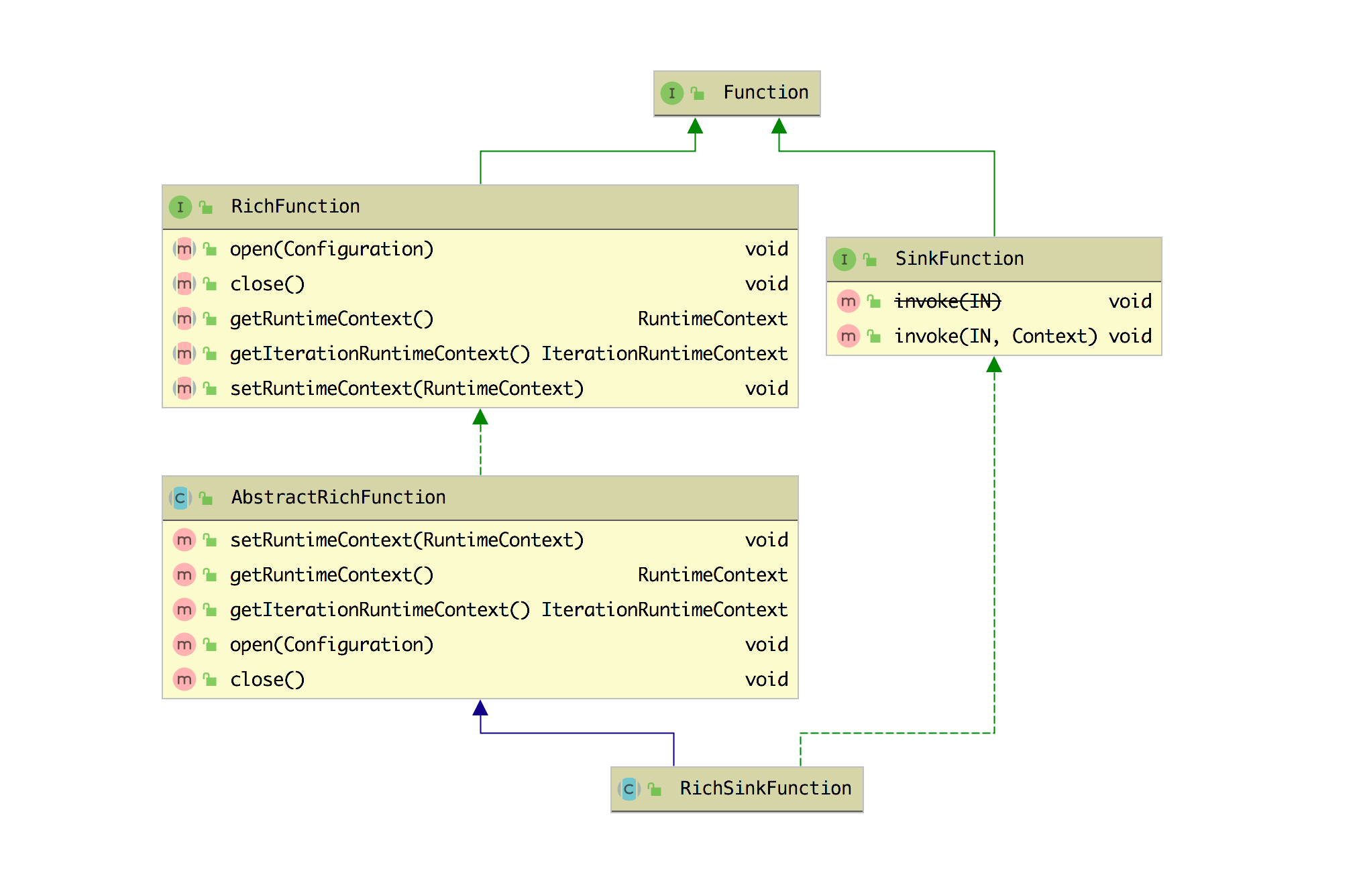Image resolution: width=1359 pixels, height=885 pixels.
Task: Click method icon of RichFunction setRuntimeContext(RuntimeContext)
Action: [x=184, y=389]
